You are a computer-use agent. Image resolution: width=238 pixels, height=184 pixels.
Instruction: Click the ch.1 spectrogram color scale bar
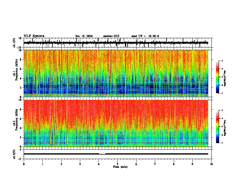218,77
